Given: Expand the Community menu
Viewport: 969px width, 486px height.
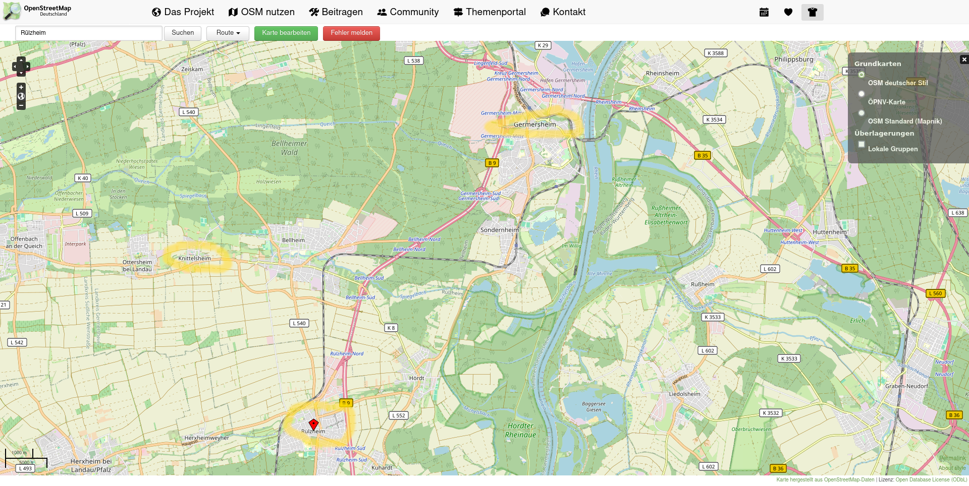Looking at the screenshot, I should tap(408, 12).
